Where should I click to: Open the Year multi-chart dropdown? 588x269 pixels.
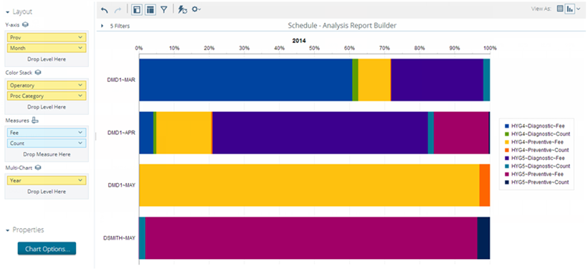(x=47, y=181)
